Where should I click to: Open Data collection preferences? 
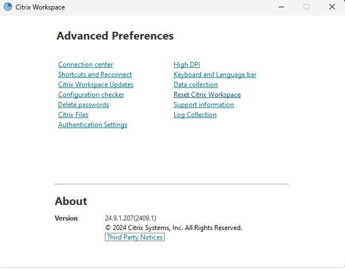(195, 85)
